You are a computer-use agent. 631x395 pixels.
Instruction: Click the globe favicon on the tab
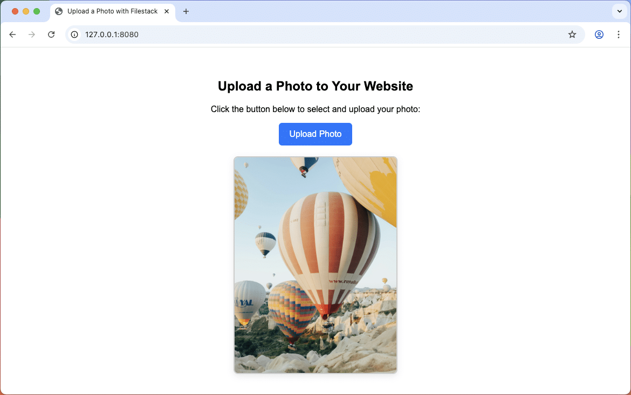click(59, 11)
